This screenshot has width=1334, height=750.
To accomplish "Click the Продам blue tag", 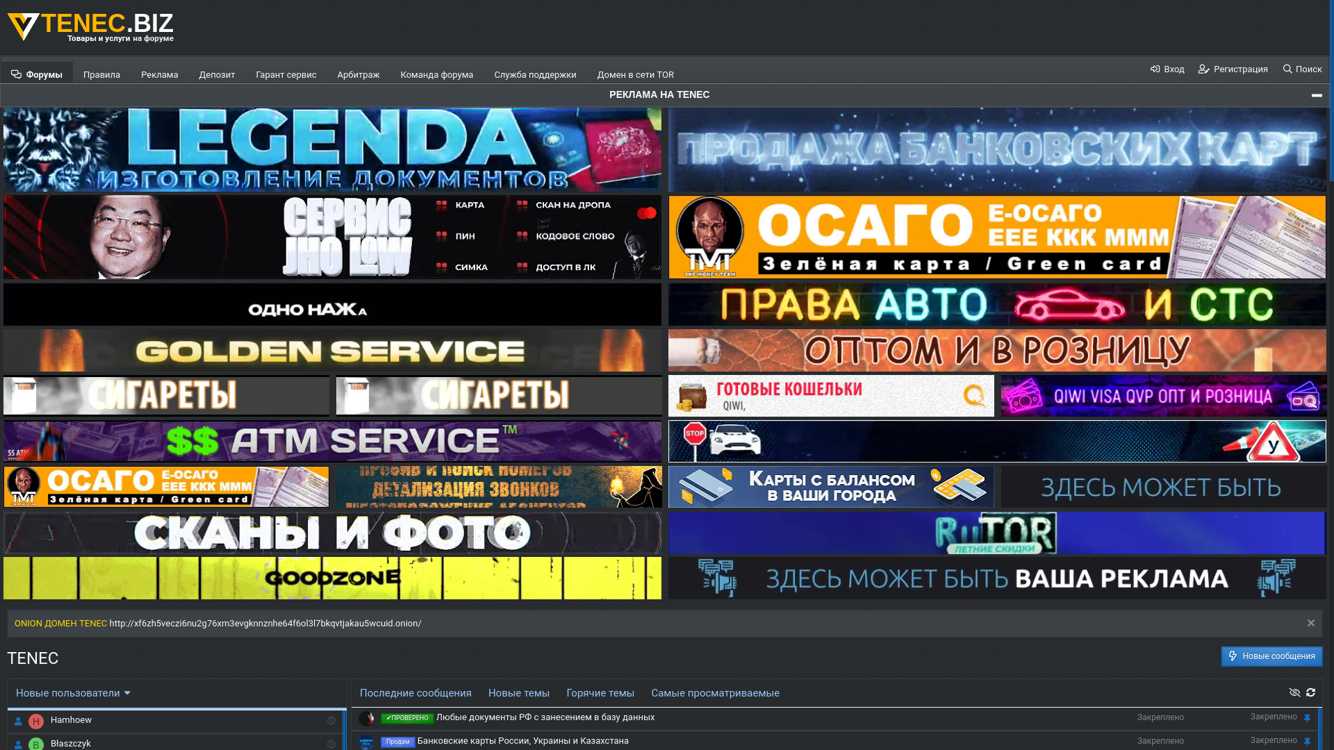I will pyautogui.click(x=397, y=742).
